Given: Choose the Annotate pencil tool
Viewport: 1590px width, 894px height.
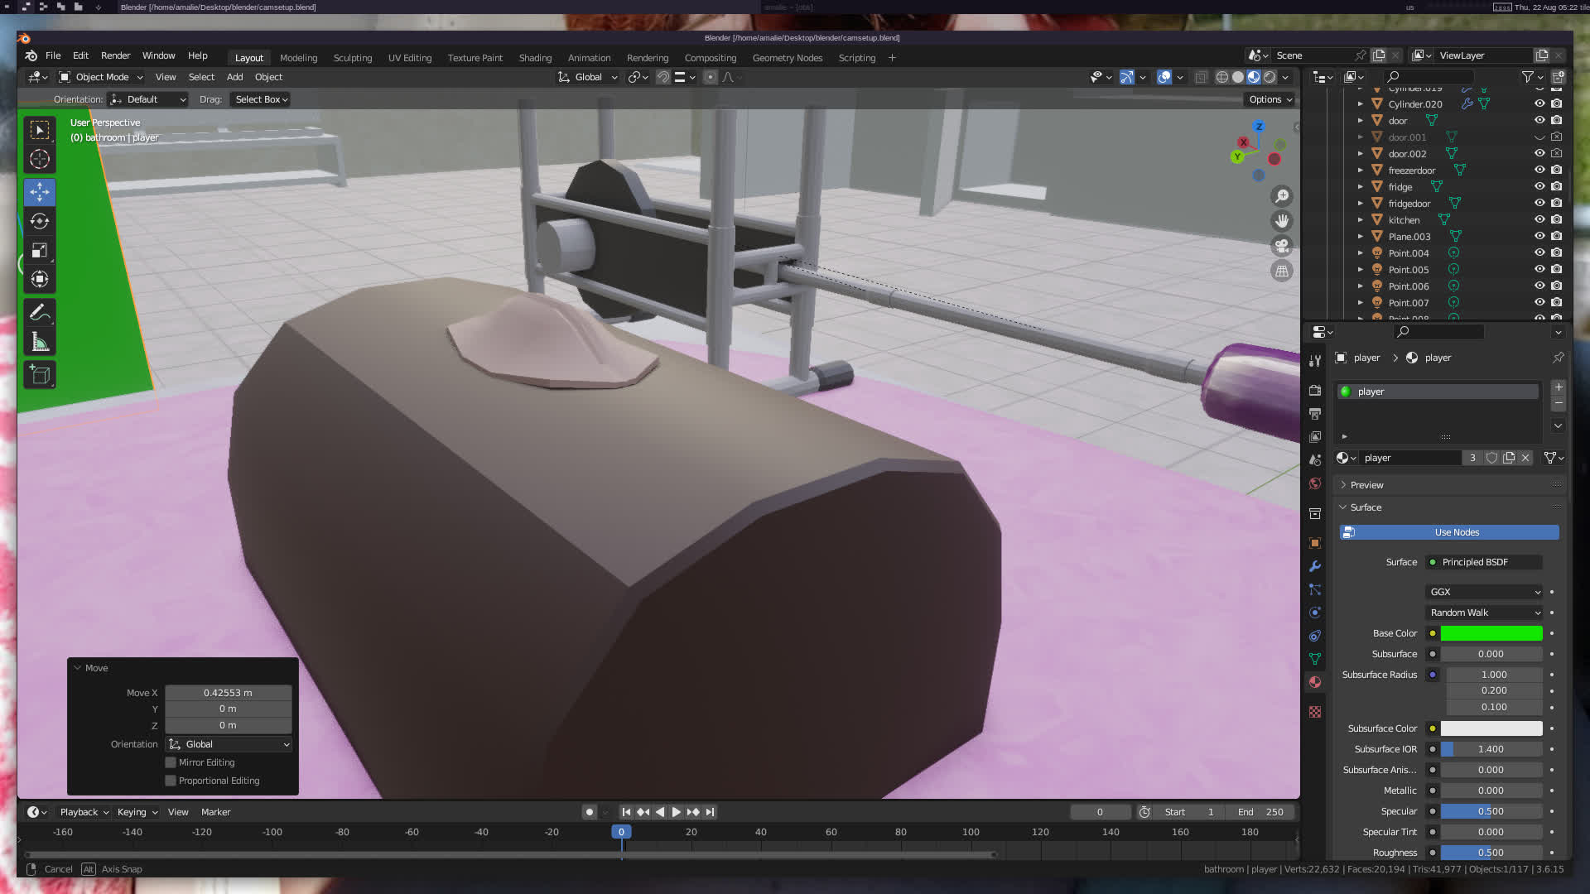Looking at the screenshot, I should pos(39,313).
